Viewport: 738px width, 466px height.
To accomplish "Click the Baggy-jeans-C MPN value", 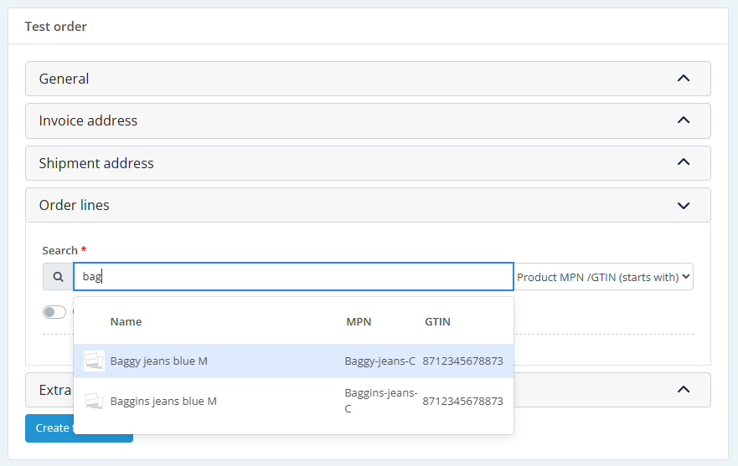I will (379, 361).
